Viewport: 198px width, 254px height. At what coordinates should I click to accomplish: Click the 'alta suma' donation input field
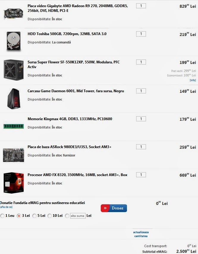point(78,216)
